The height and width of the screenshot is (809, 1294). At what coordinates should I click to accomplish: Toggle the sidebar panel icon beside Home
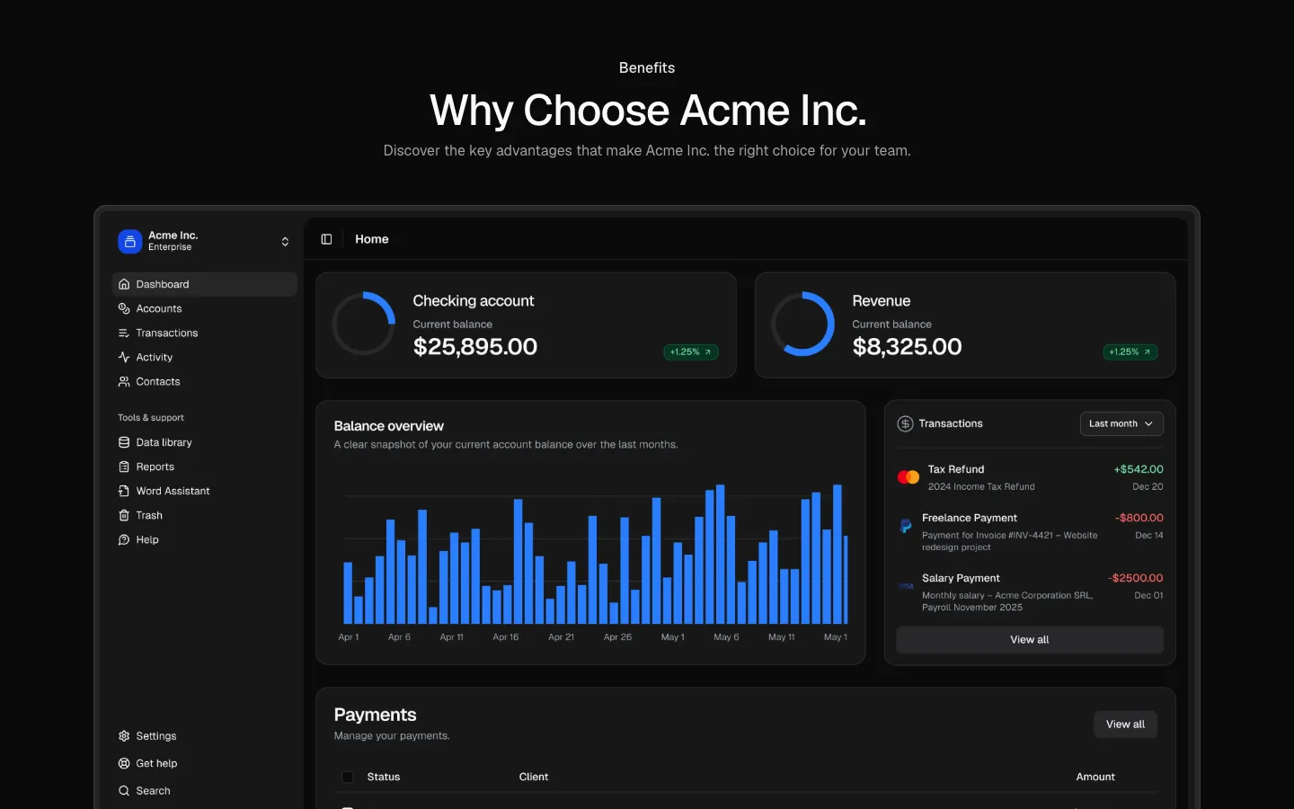[326, 239]
